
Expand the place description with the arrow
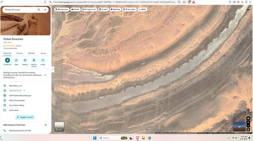click(x=45, y=75)
